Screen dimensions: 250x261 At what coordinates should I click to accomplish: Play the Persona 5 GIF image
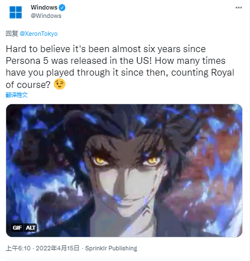[124, 171]
